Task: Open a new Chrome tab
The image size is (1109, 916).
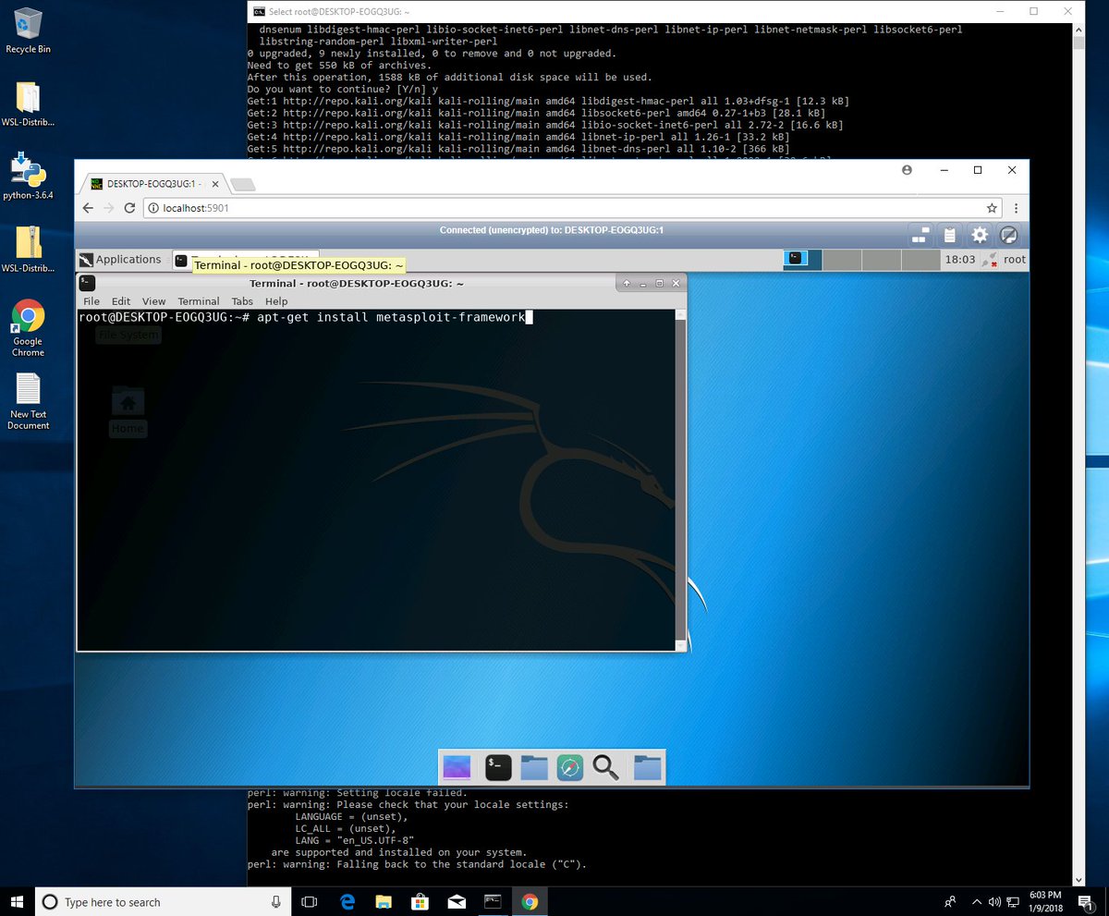Action: [242, 184]
